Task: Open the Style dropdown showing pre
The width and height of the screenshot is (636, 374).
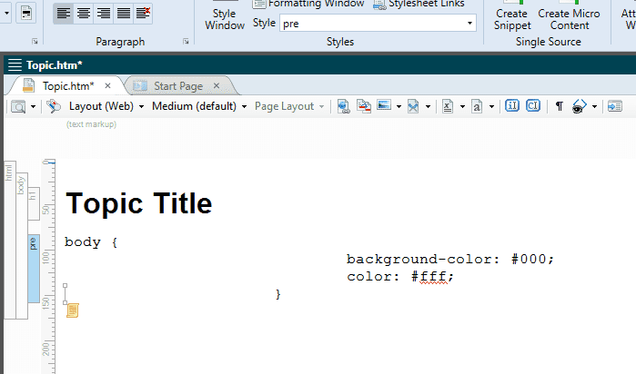Action: click(469, 23)
